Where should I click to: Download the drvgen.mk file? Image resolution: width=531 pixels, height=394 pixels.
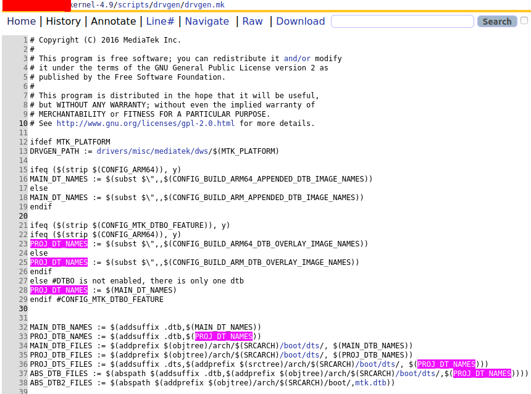pyautogui.click(x=300, y=21)
